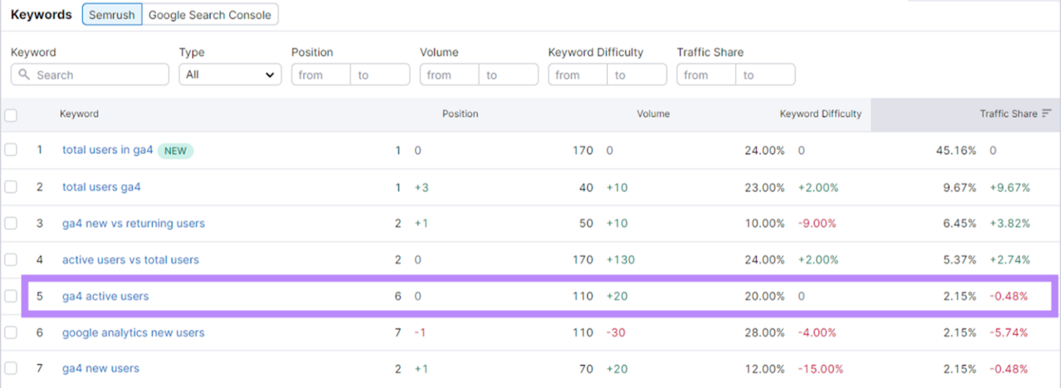
Task: Focus the Traffic Share 'to' filter field
Action: (x=765, y=75)
